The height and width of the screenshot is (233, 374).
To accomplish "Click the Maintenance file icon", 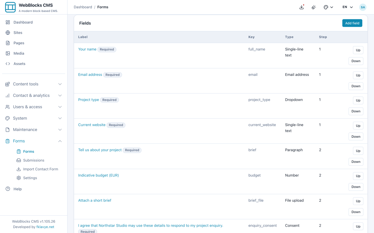I will (8, 130).
